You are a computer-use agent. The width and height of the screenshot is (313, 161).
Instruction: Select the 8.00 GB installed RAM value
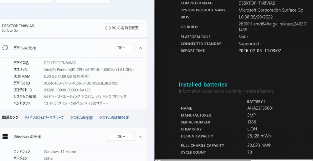click(66, 76)
